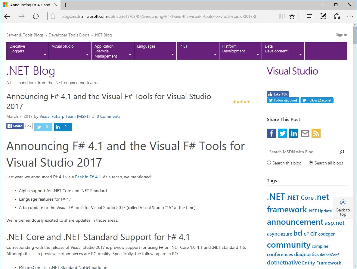This screenshot has width=357, height=269.
Task: Open the RSS feed icon
Action: [316, 133]
